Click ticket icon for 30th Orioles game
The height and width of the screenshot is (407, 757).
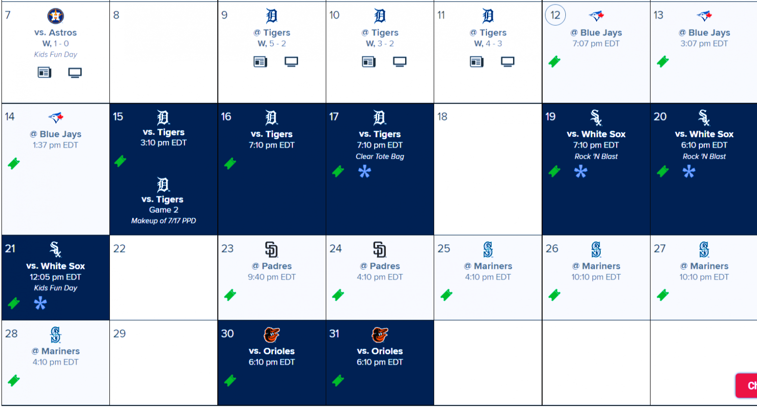230,380
